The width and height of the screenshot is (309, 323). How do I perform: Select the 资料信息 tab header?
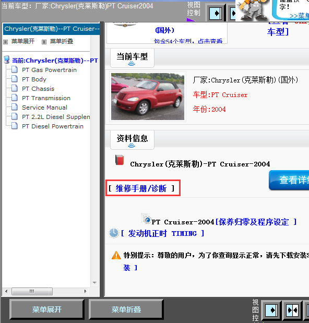[x=132, y=139]
